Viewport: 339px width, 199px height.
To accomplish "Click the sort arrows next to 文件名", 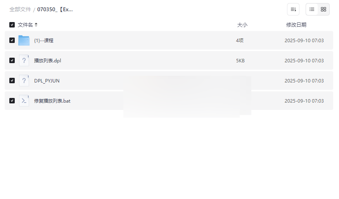I will 36,25.
